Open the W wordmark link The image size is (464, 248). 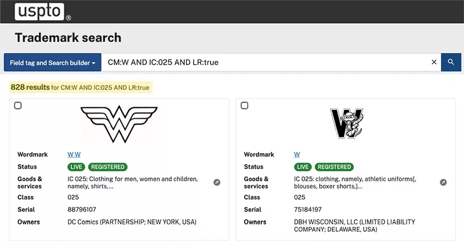[297, 155]
